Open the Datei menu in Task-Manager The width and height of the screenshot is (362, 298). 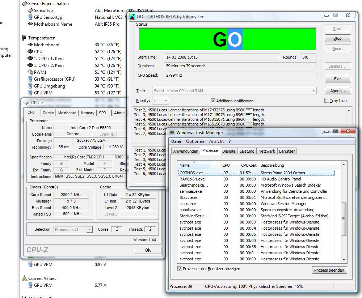[x=176, y=141]
